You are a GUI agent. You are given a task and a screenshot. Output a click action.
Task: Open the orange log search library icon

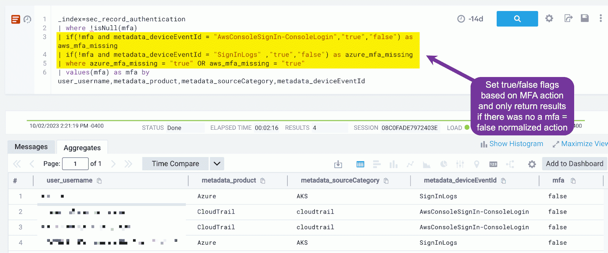16,19
